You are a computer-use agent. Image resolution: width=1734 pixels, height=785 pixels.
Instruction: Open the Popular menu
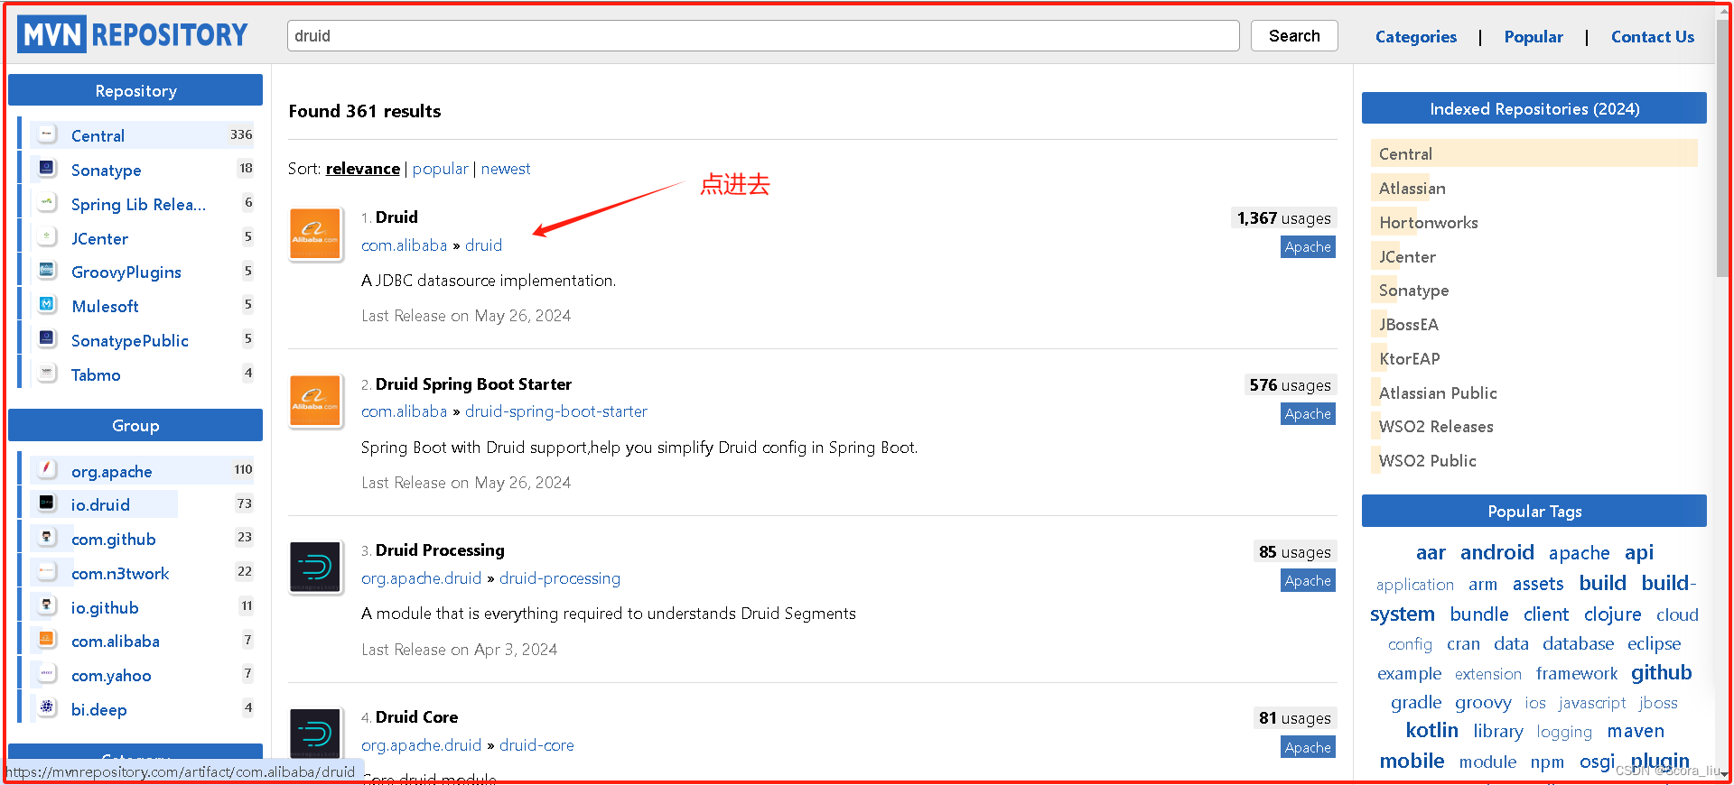pyautogui.click(x=1534, y=37)
